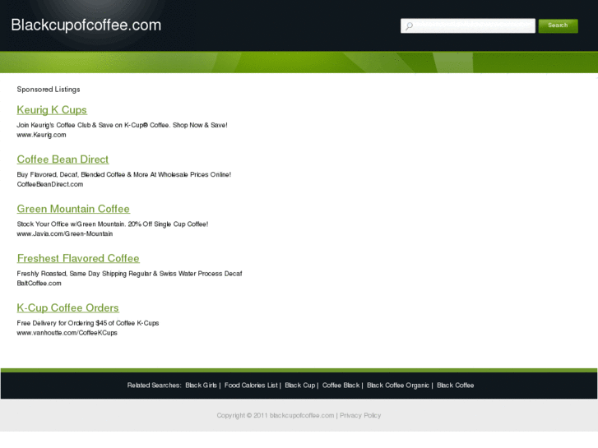598x448 pixels.
Task: Open the Privacy Policy footer link
Action: pyautogui.click(x=360, y=415)
